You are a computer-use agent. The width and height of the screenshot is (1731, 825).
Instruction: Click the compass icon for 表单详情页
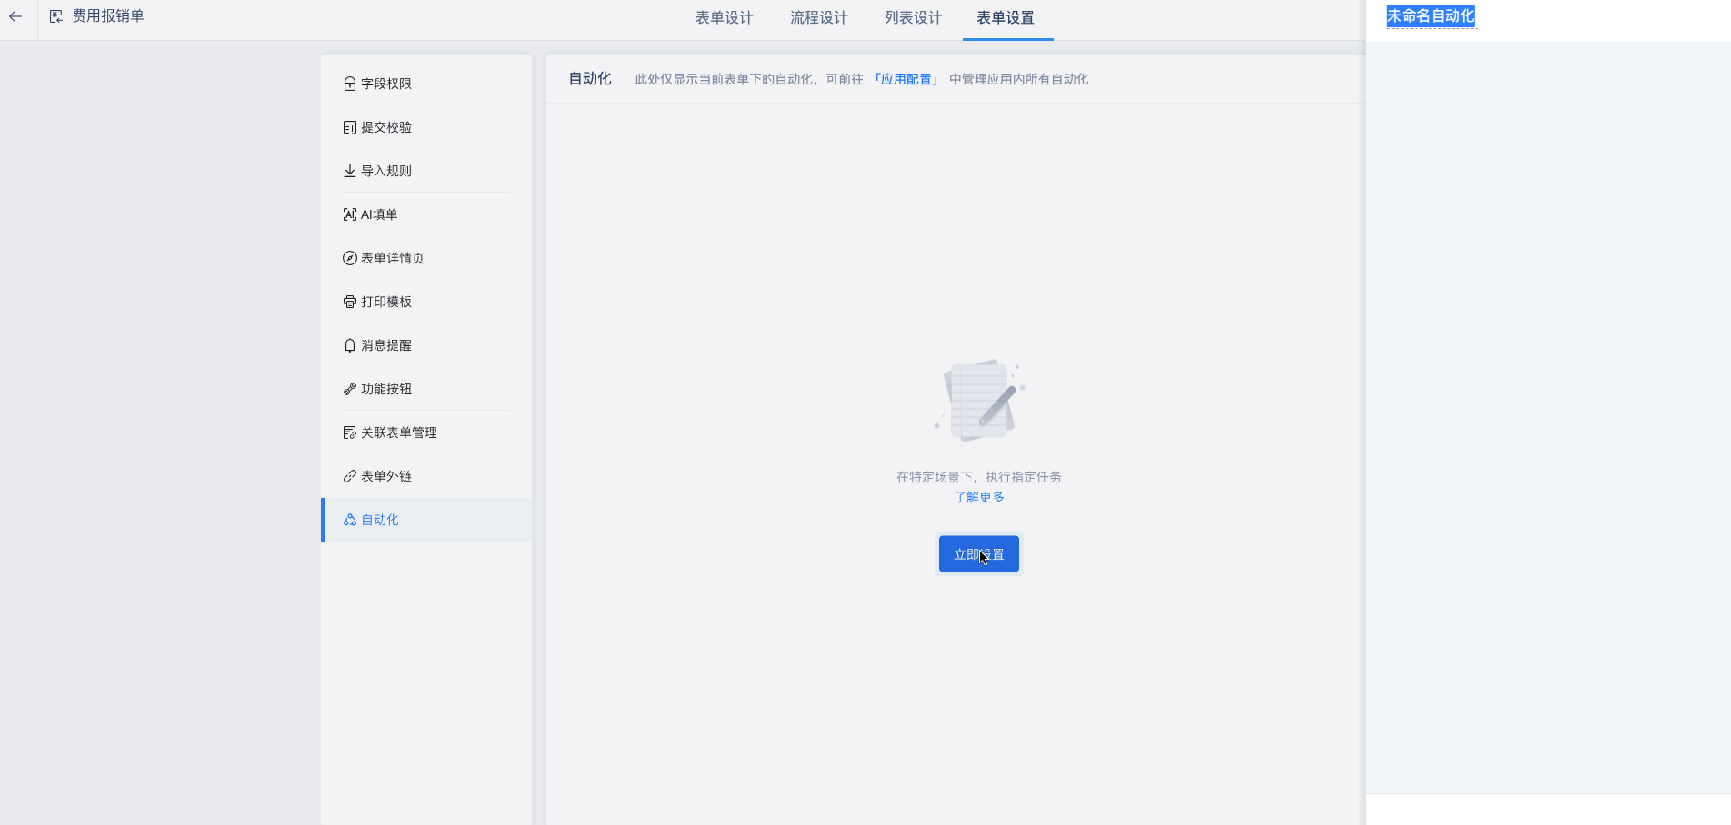click(349, 258)
